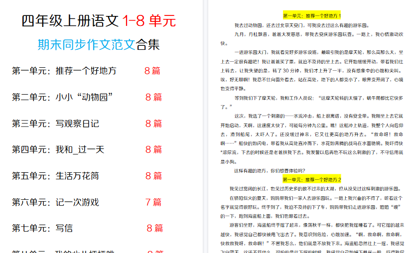
Task: Click the line starting '游客们坐好，海盗船终于'
Action: pos(317,226)
